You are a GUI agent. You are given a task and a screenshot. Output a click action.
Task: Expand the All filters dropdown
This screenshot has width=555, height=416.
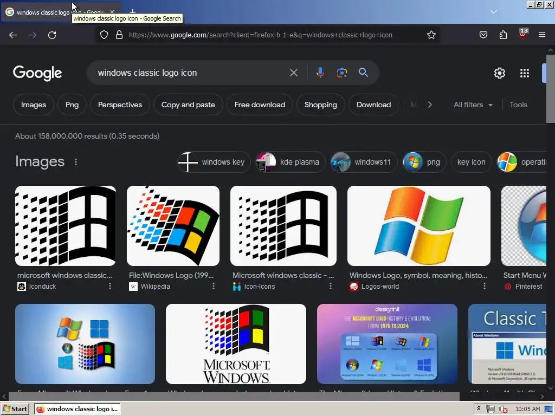[473, 105]
